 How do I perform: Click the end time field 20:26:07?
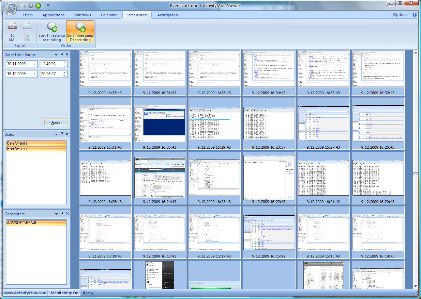[54, 74]
